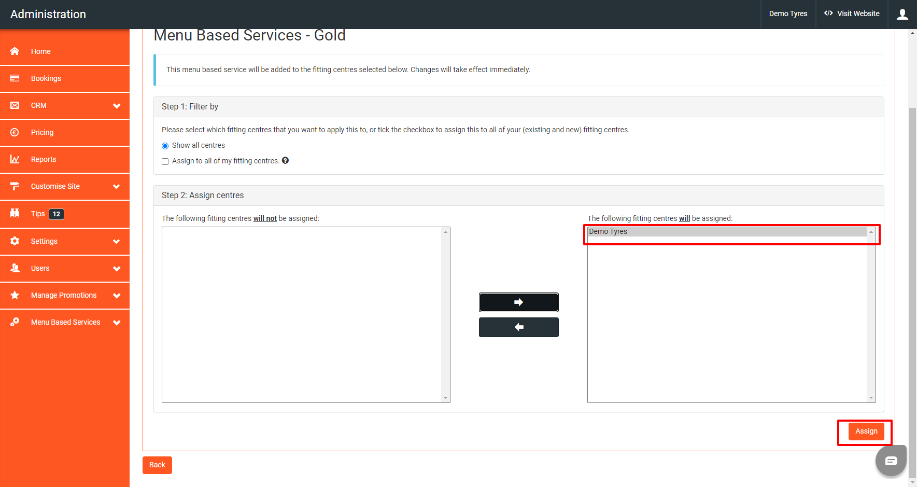Select the Home icon in the sidebar
The width and height of the screenshot is (917, 487).
click(x=15, y=51)
